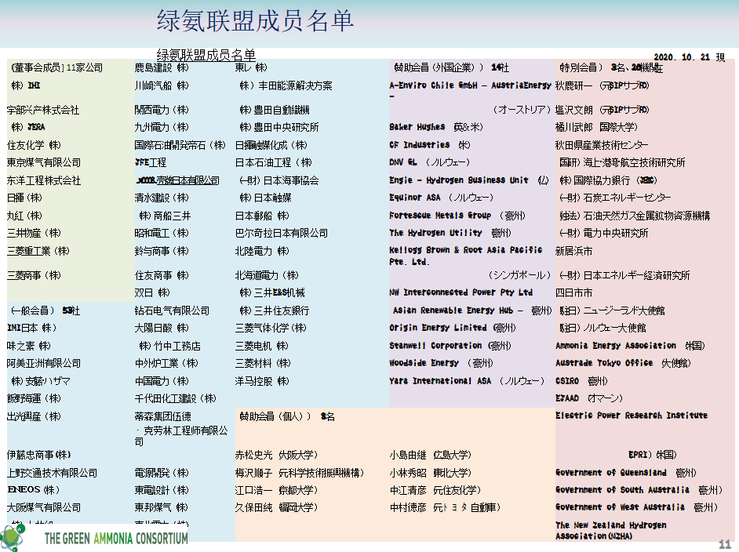Select the entry Austrade Tokyo Office
This screenshot has height=552, width=739.
604,363
